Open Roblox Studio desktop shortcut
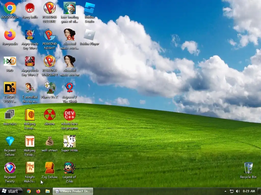Screen dimensions: 261x195 (89, 8)
